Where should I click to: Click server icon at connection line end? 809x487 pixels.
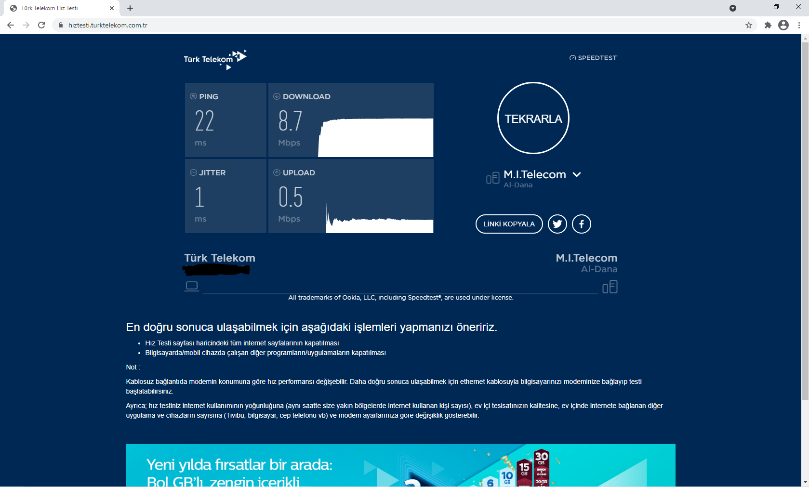tap(610, 287)
